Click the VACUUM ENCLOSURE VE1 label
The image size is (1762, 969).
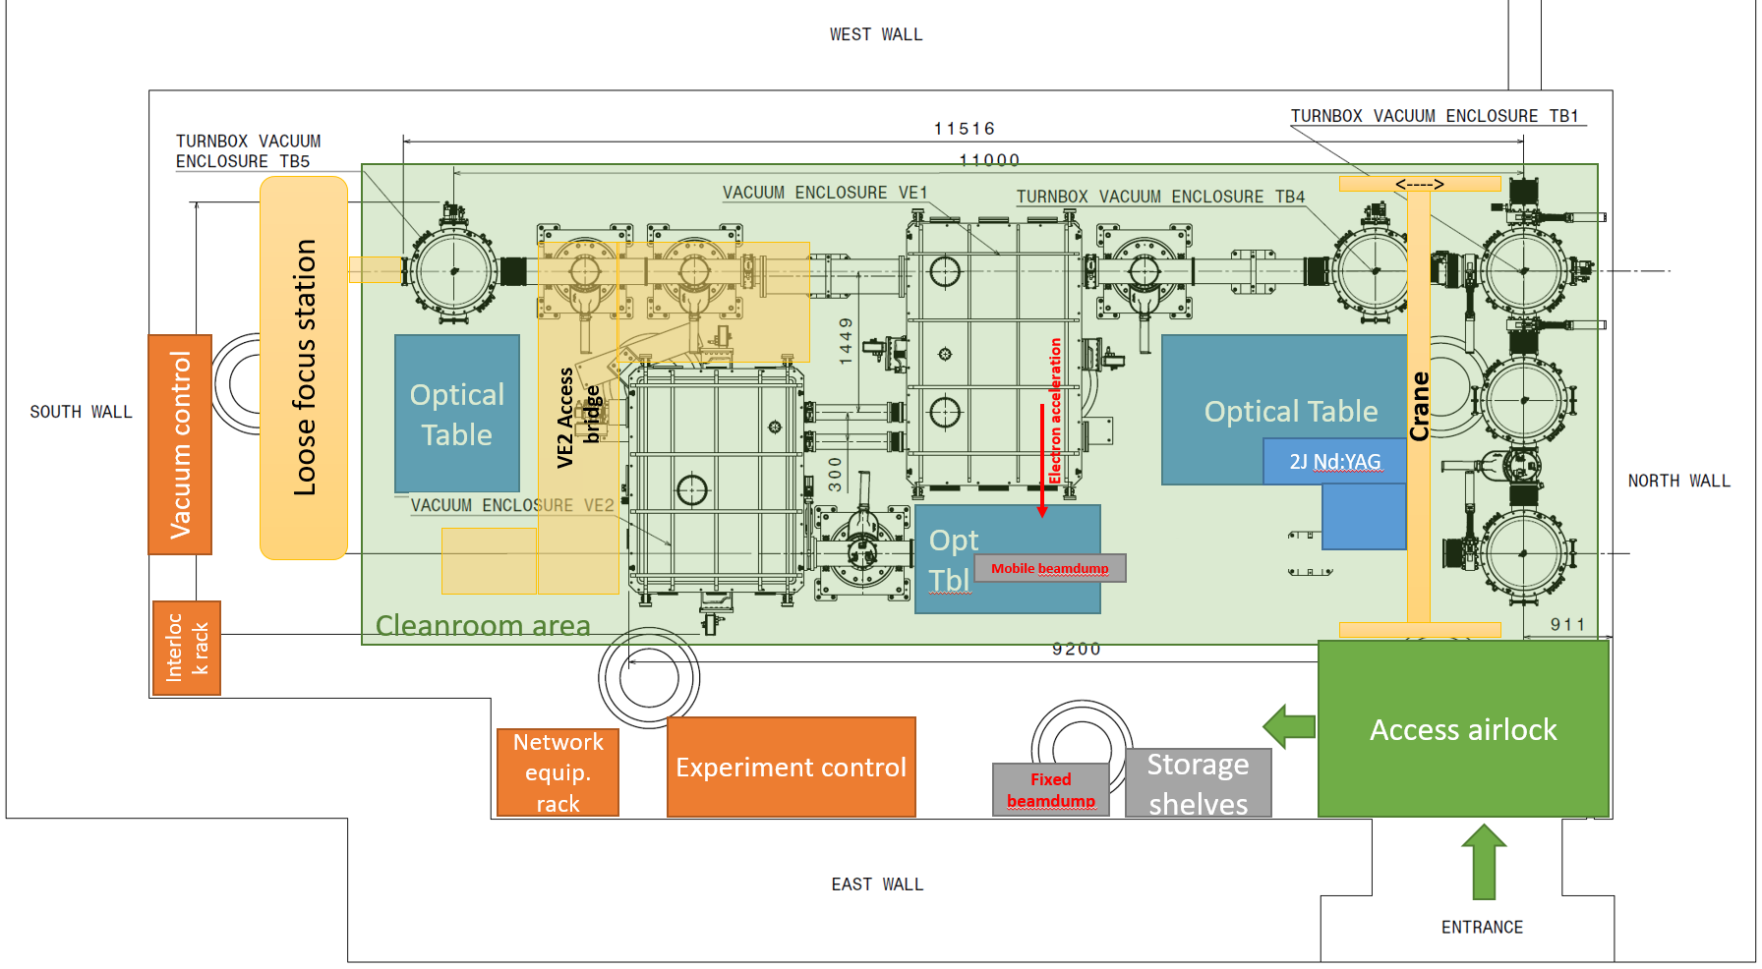[x=824, y=193]
